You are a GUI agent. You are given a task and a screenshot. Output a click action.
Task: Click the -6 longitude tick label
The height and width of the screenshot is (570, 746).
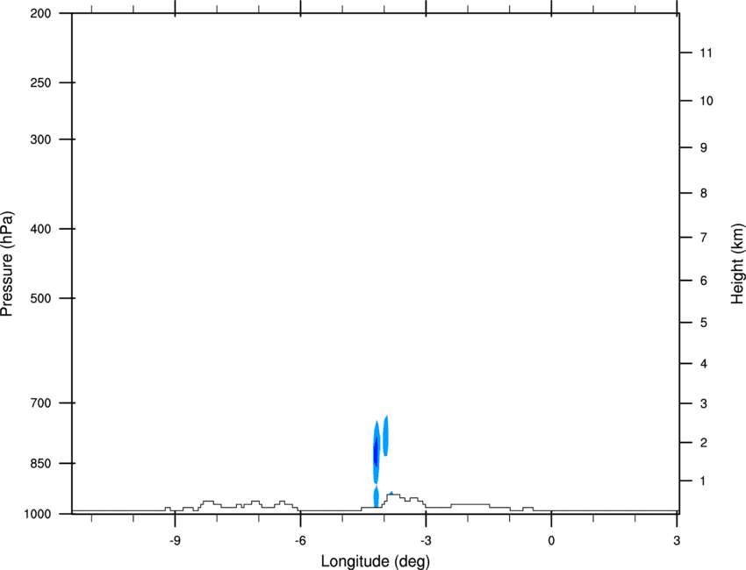300,540
